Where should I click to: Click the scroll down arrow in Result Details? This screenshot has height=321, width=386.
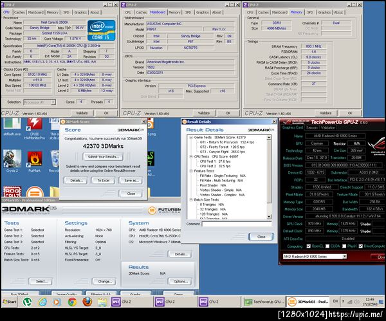click(269, 217)
